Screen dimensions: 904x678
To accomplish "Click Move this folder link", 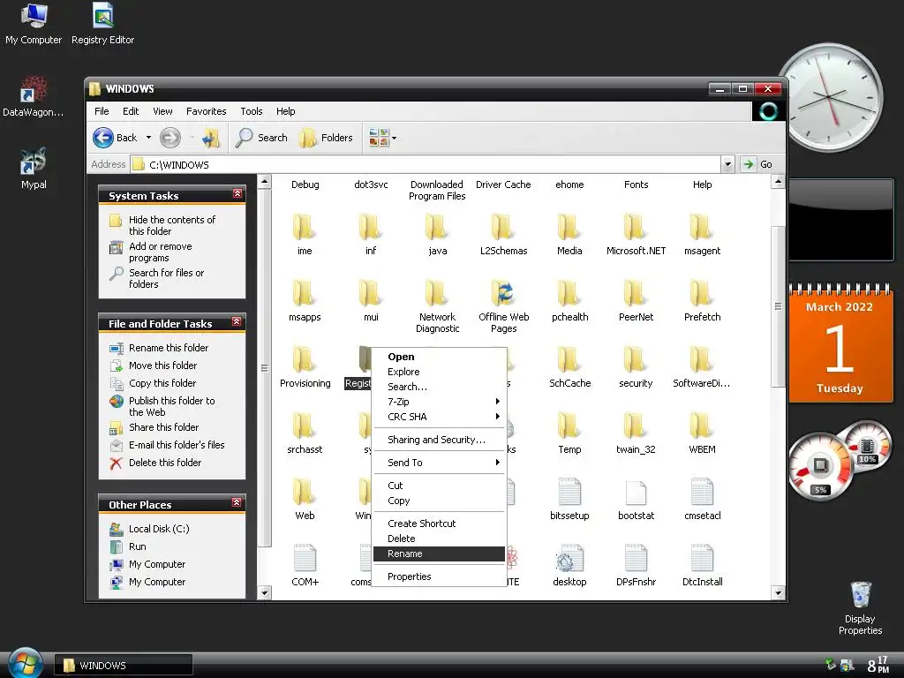I will pos(162,365).
